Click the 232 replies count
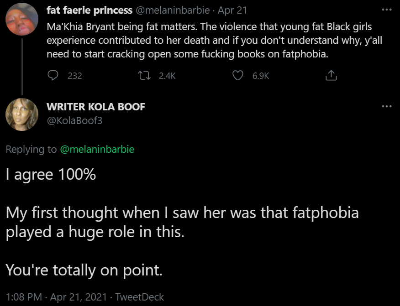This screenshot has height=306, width=400. 75,76
